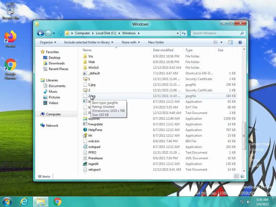Expand arrow after Windows in breadcrumb
The width and height of the screenshot is (276, 207).
tap(139, 33)
